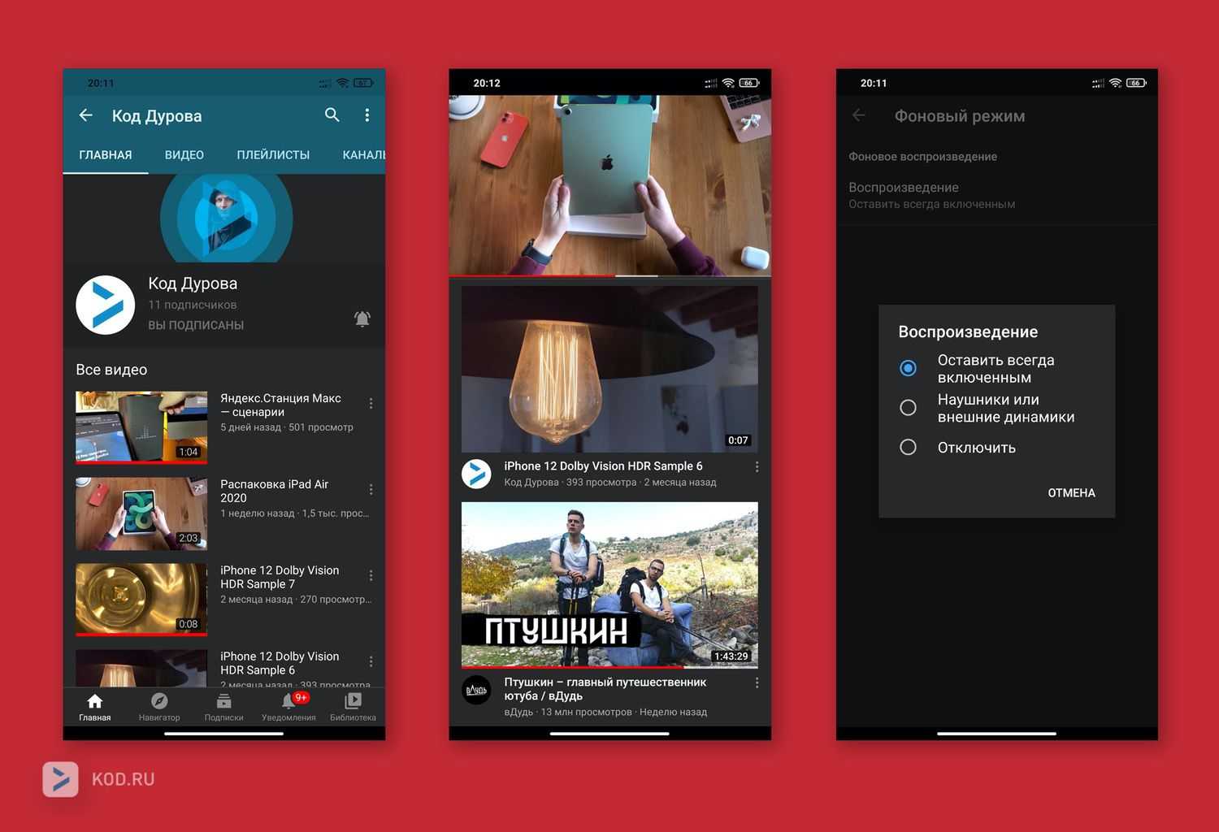Select Оставить всегда включенным radio option
This screenshot has height=832, width=1219.
coord(908,368)
